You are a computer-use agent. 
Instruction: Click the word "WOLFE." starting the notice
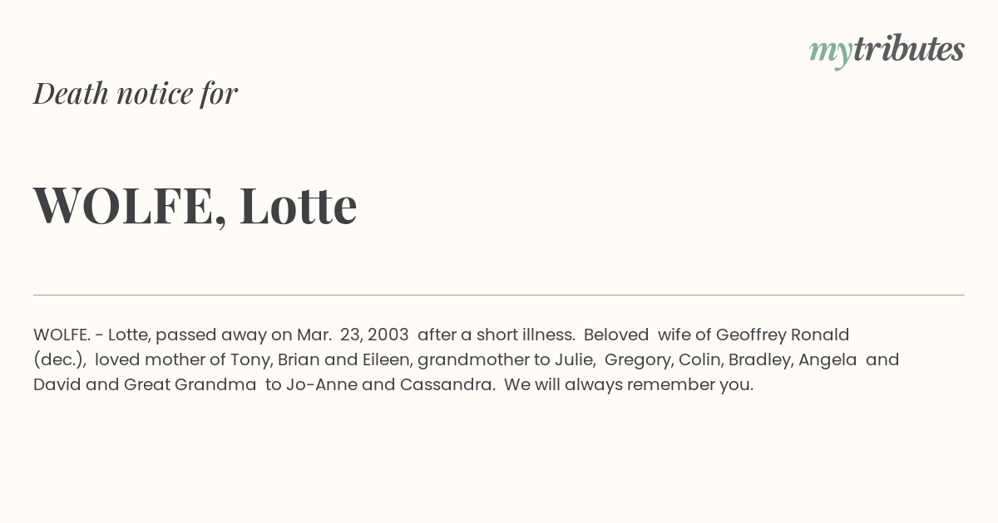[62, 335]
